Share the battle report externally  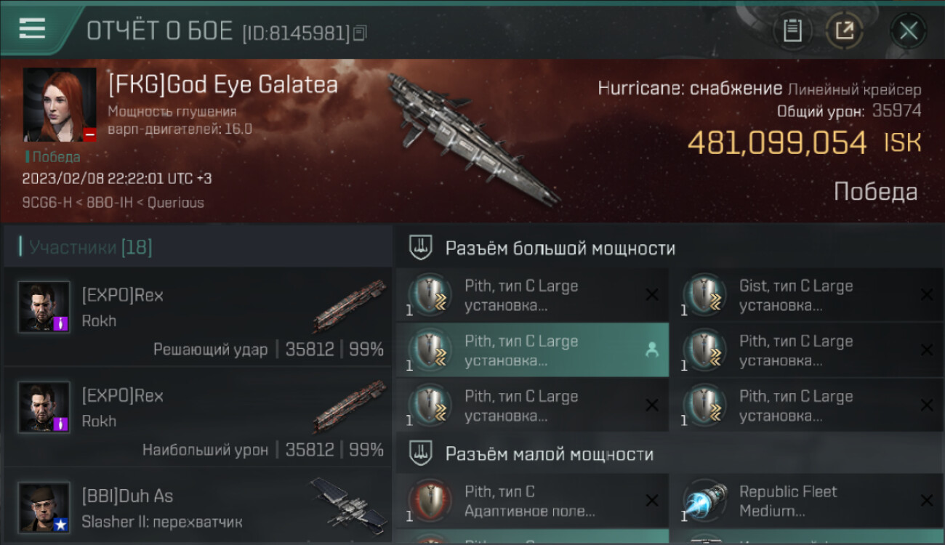pos(845,31)
